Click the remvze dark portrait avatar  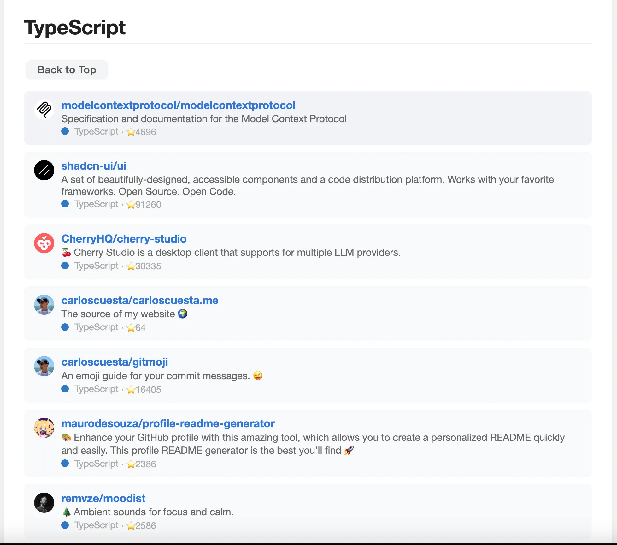(x=44, y=503)
